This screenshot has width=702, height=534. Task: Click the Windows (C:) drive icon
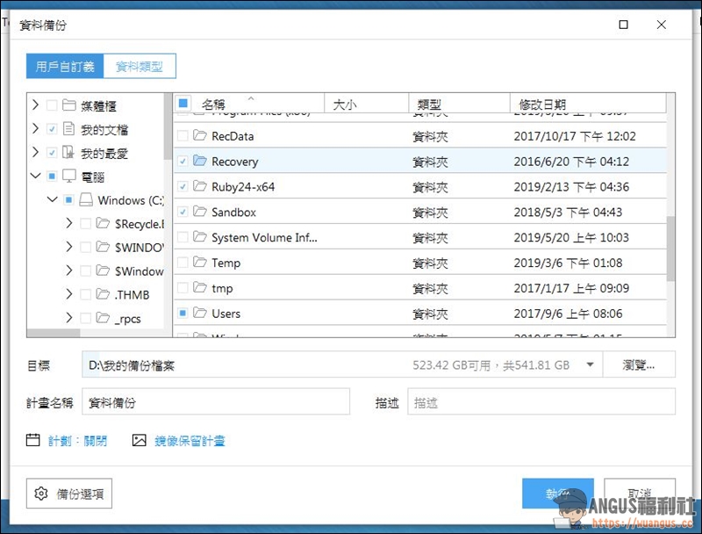(85, 200)
